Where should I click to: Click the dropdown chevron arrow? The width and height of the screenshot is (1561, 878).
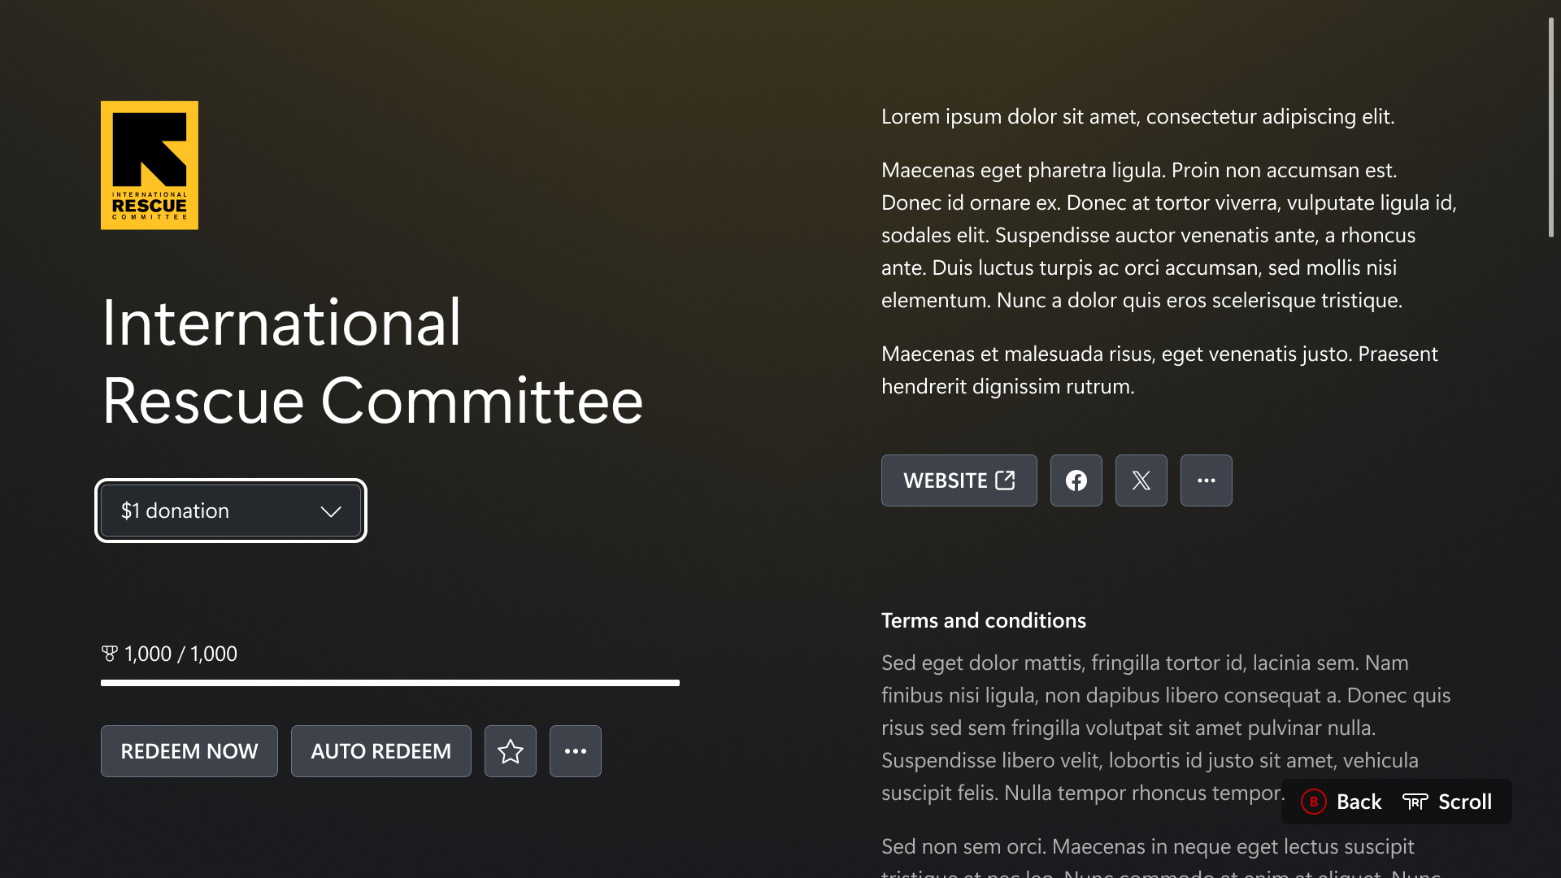point(330,511)
